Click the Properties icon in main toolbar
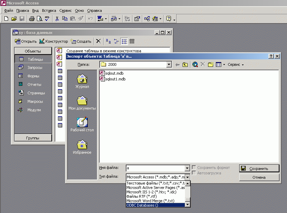Image resolution: width=287 pixels, height=213 pixels. coord(137,19)
